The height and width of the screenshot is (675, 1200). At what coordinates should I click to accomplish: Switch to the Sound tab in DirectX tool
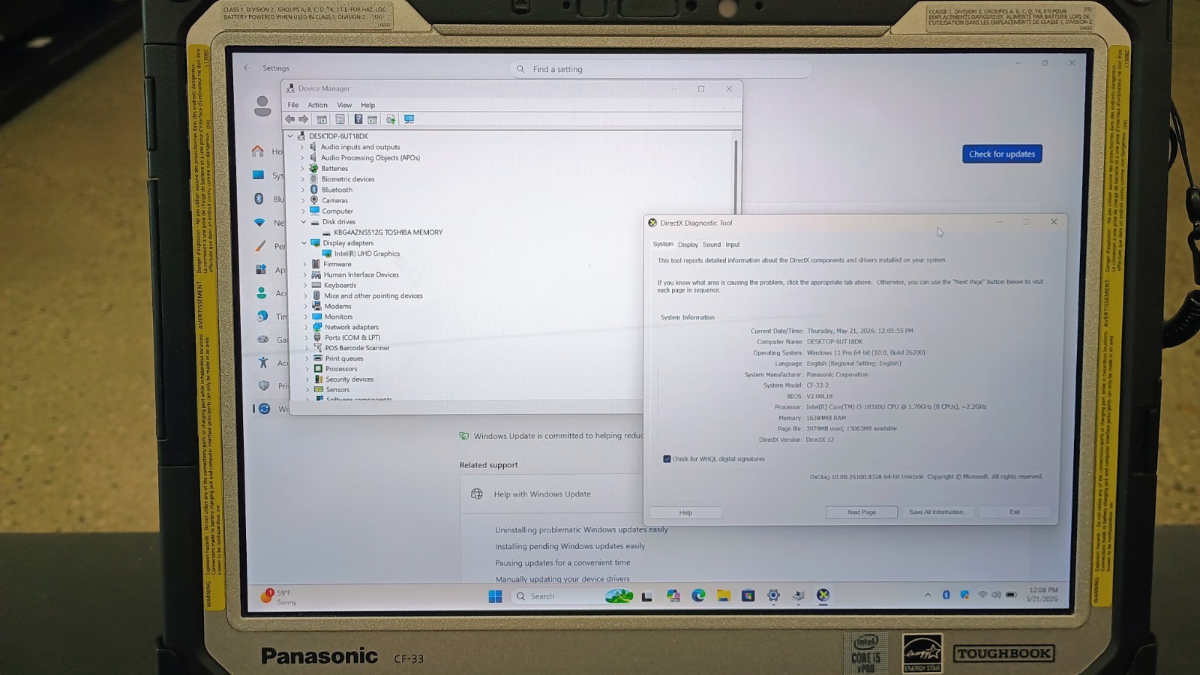[x=712, y=244]
